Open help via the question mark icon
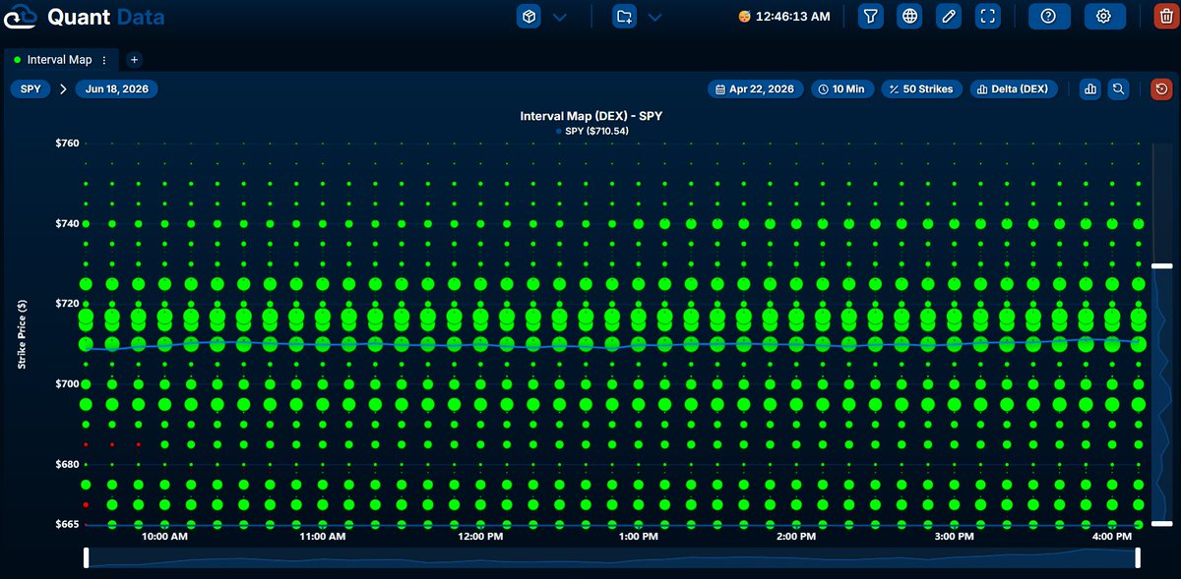 click(x=1049, y=17)
